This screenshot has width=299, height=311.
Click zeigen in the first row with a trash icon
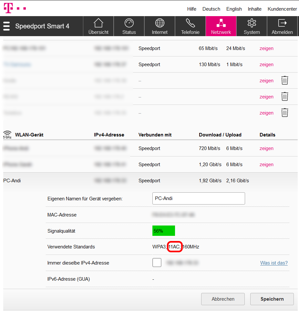(266, 81)
